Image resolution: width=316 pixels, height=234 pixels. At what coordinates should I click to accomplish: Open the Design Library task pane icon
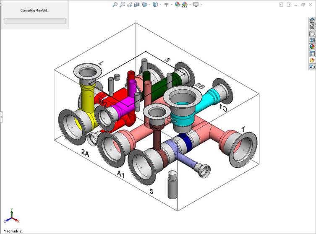(312, 27)
